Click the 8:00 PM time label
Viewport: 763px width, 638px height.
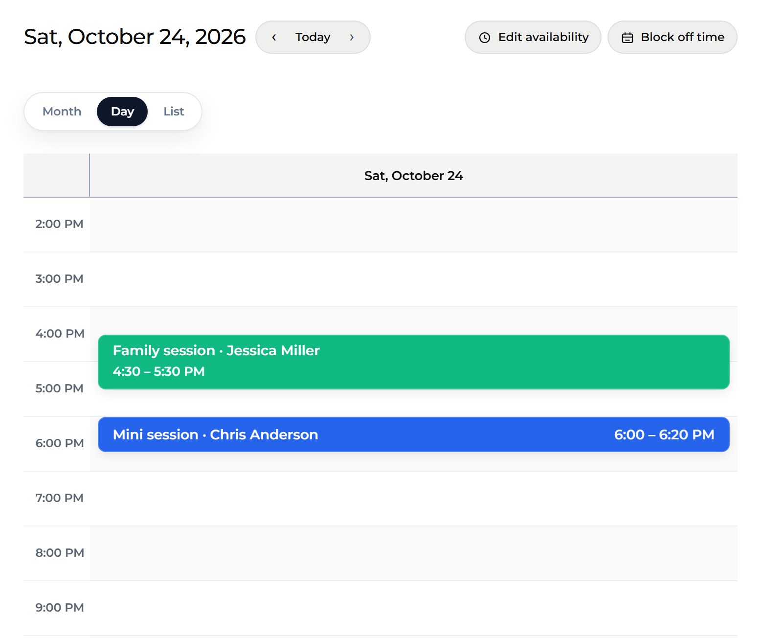click(60, 553)
